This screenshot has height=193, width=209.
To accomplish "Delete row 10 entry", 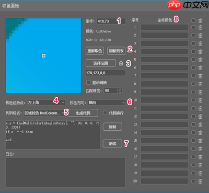I will point(200,100).
